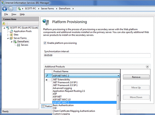
Task: Expand the Sites tree node
Action: click(x=8, y=35)
